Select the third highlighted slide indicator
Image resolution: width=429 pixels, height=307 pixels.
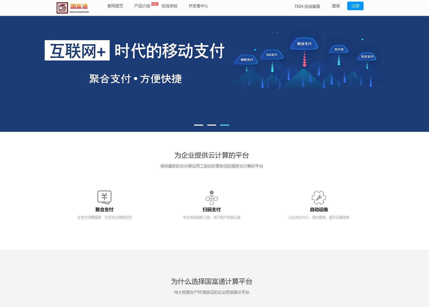pyautogui.click(x=225, y=125)
